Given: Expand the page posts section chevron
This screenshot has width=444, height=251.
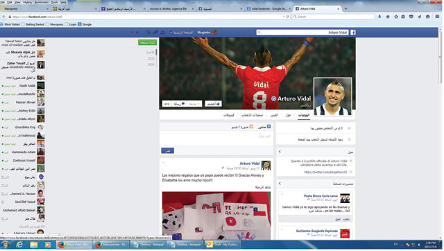Looking at the screenshot, I should coord(280,183).
